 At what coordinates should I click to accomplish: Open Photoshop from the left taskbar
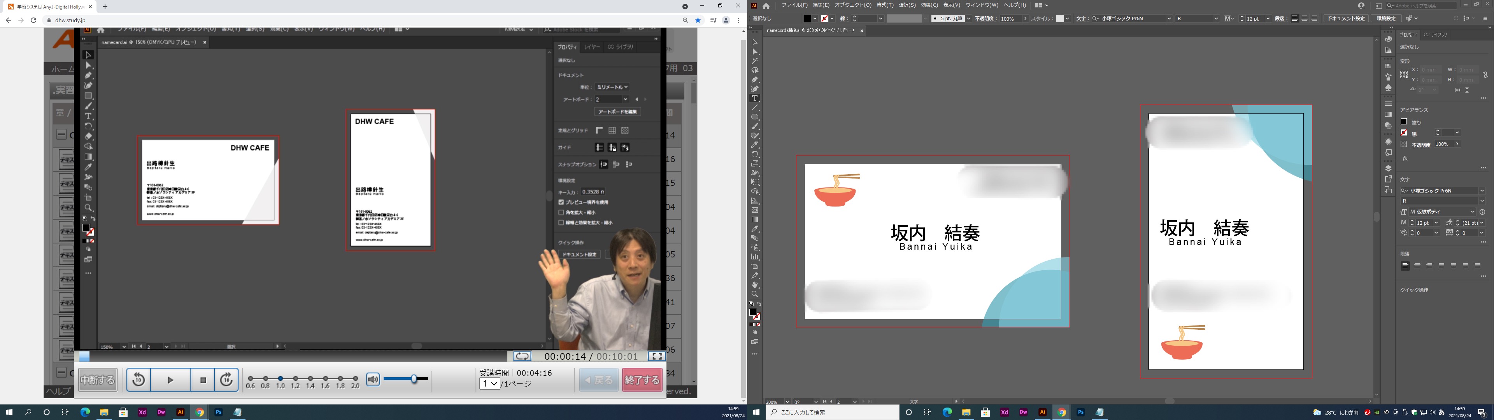tap(219, 413)
